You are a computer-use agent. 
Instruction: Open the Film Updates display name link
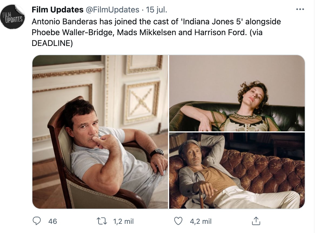coord(57,10)
